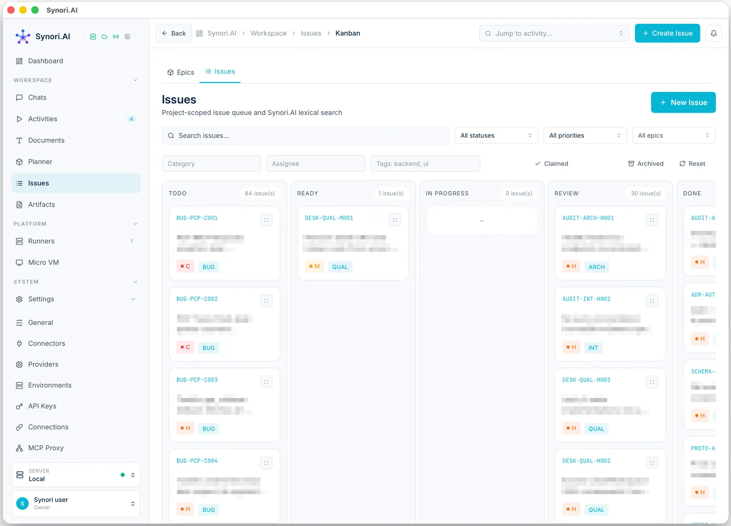Viewport: 731px width, 526px height.
Task: Open the notifications bell
Action: pos(714,33)
